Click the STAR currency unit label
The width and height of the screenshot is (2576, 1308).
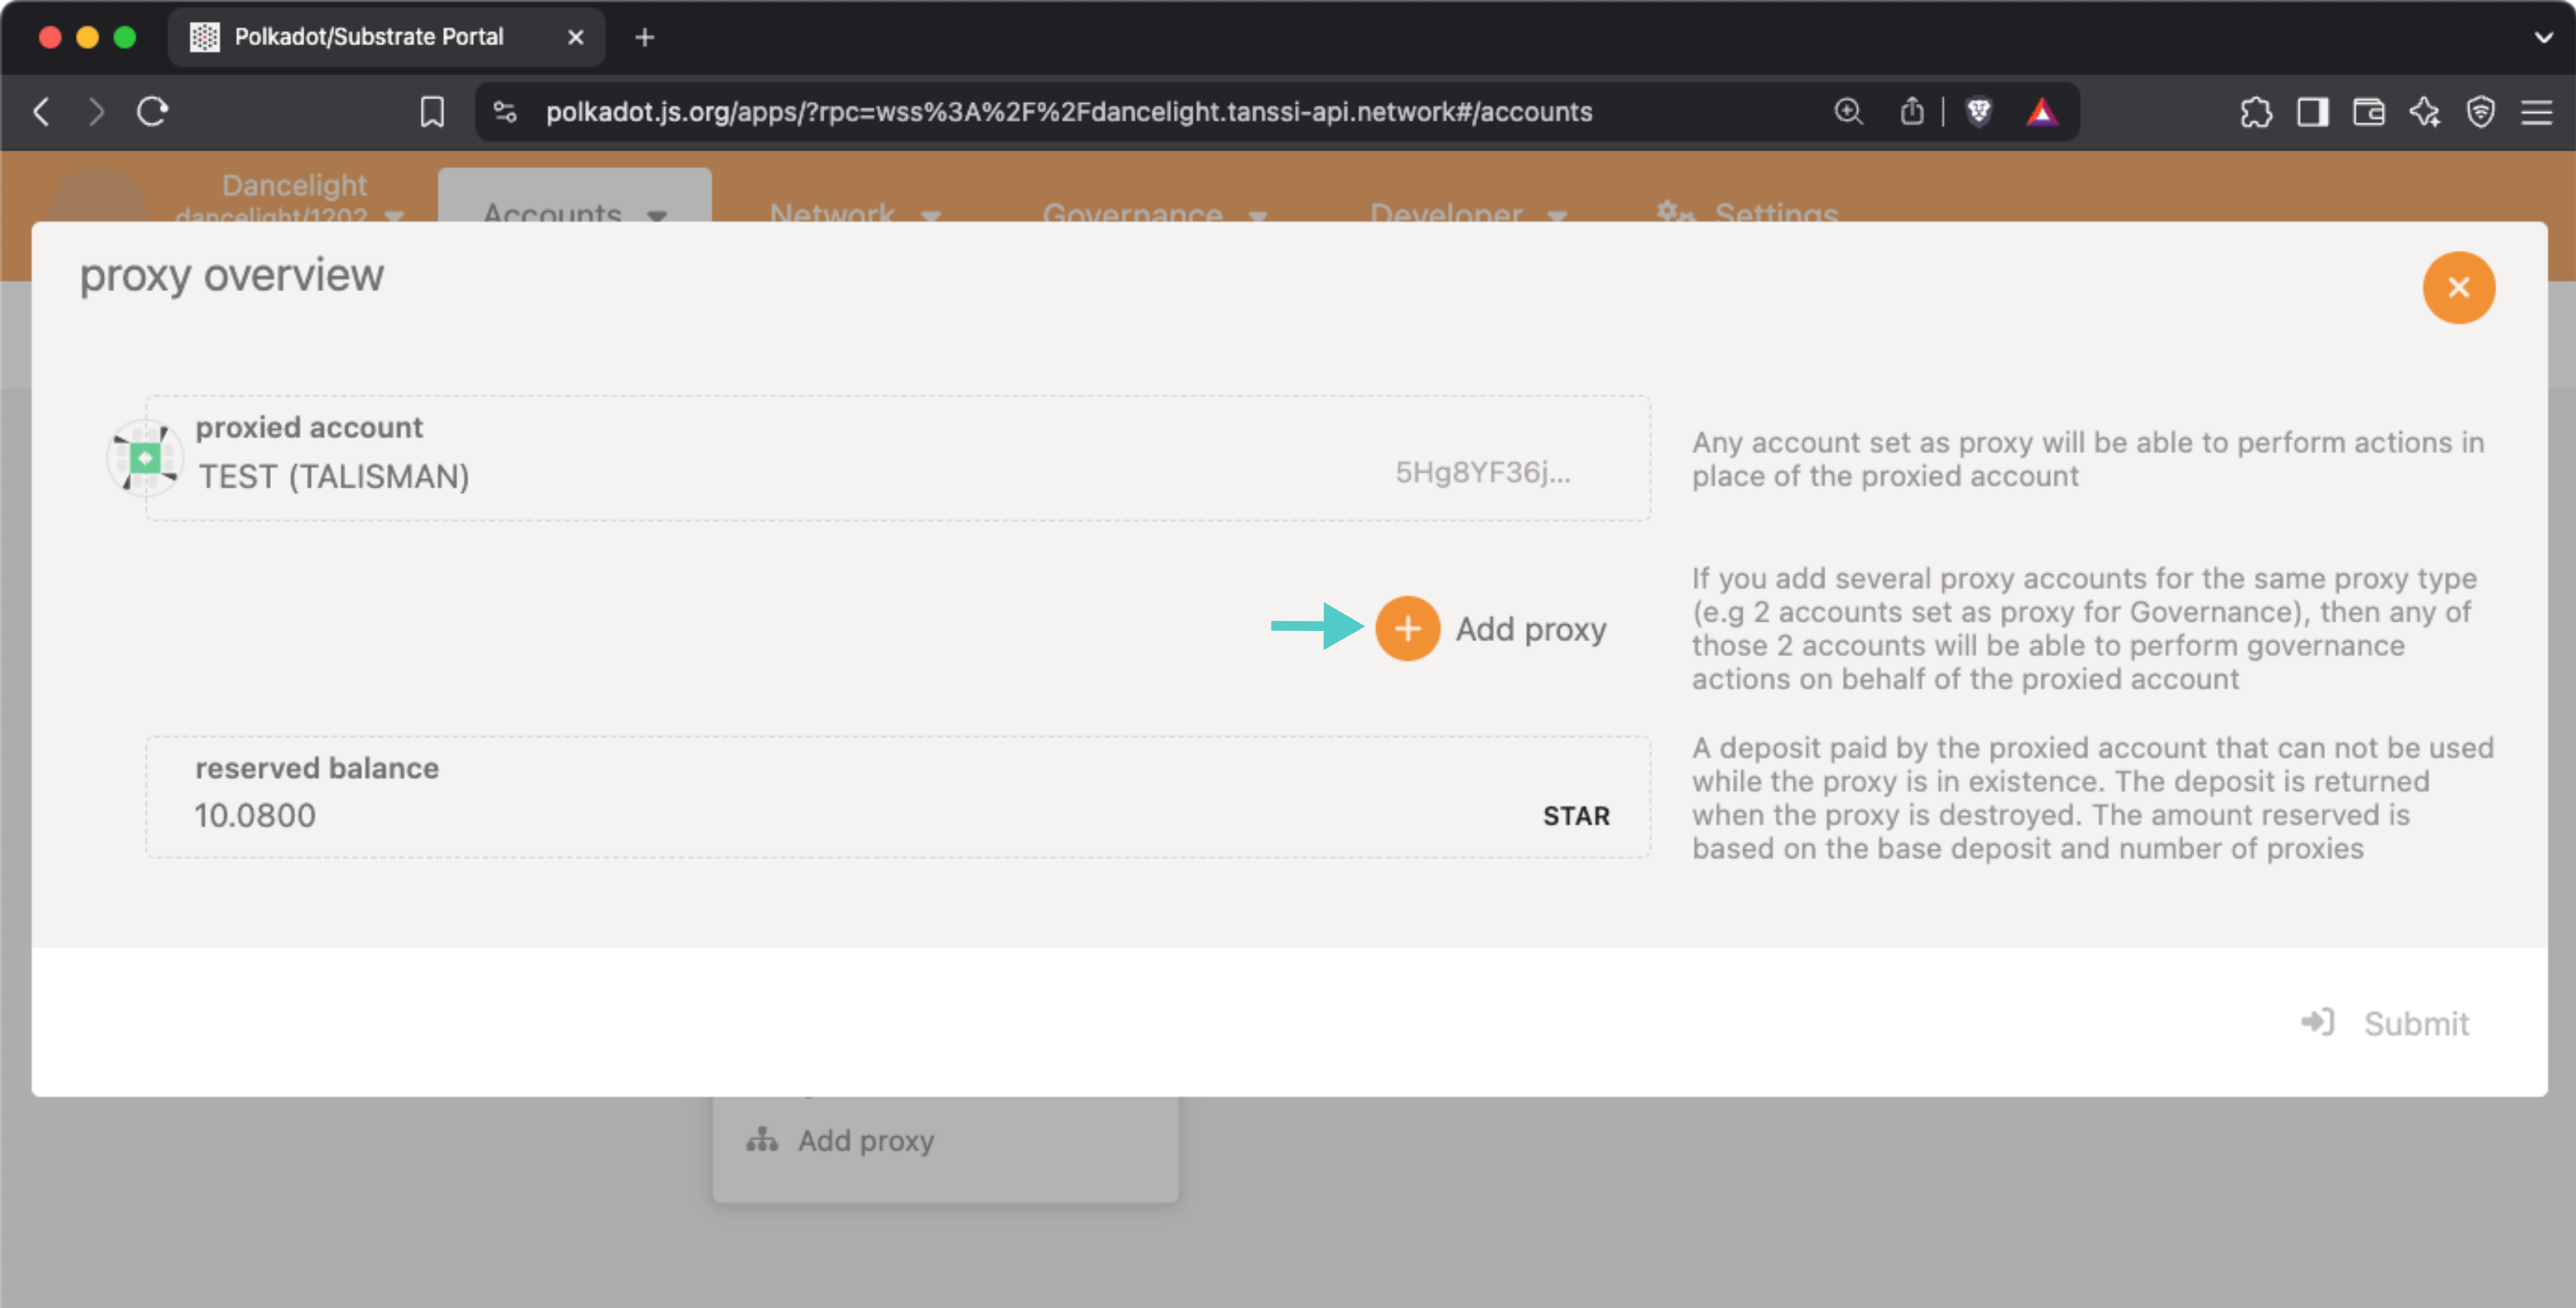coord(1576,817)
